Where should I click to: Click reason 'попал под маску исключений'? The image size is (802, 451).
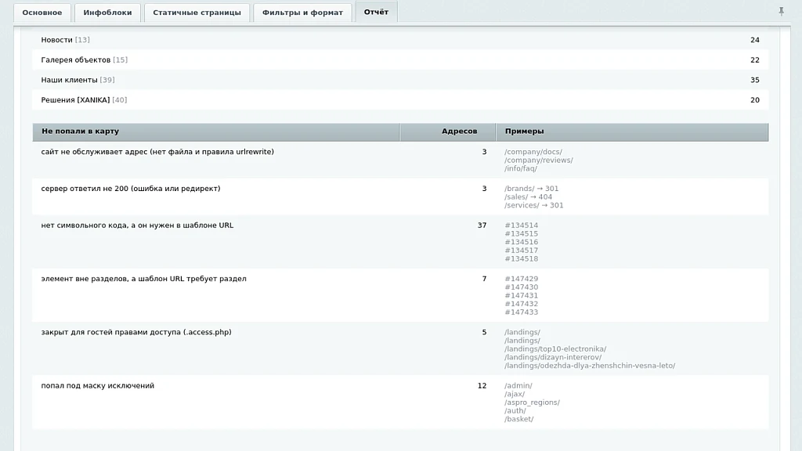pos(97,385)
